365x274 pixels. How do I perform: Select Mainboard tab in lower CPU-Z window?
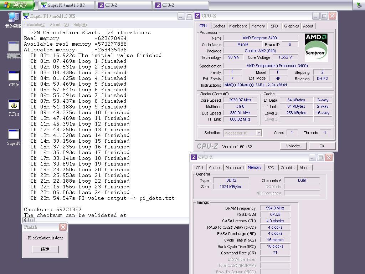pyautogui.click(x=235, y=168)
